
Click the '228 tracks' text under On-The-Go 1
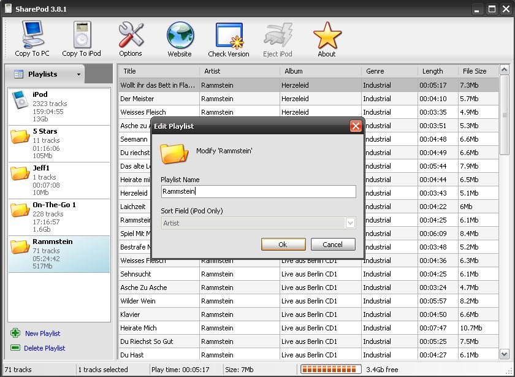tap(48, 214)
